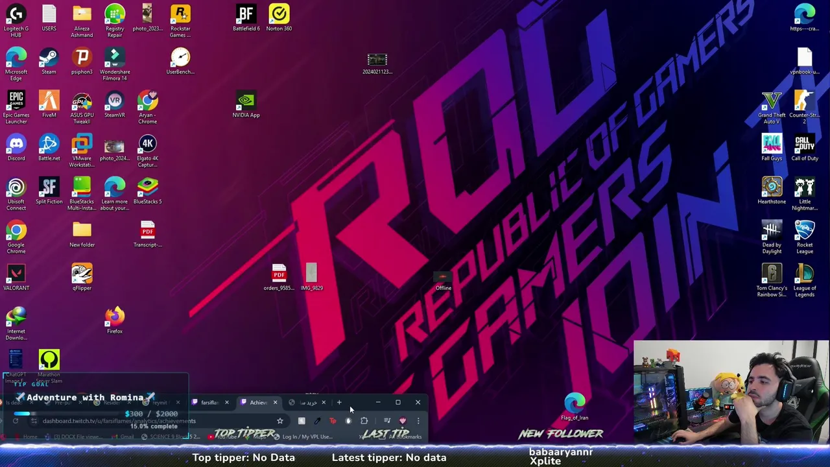The image size is (830, 467).
Task: Launch League of Legends shortcut
Action: click(x=805, y=280)
